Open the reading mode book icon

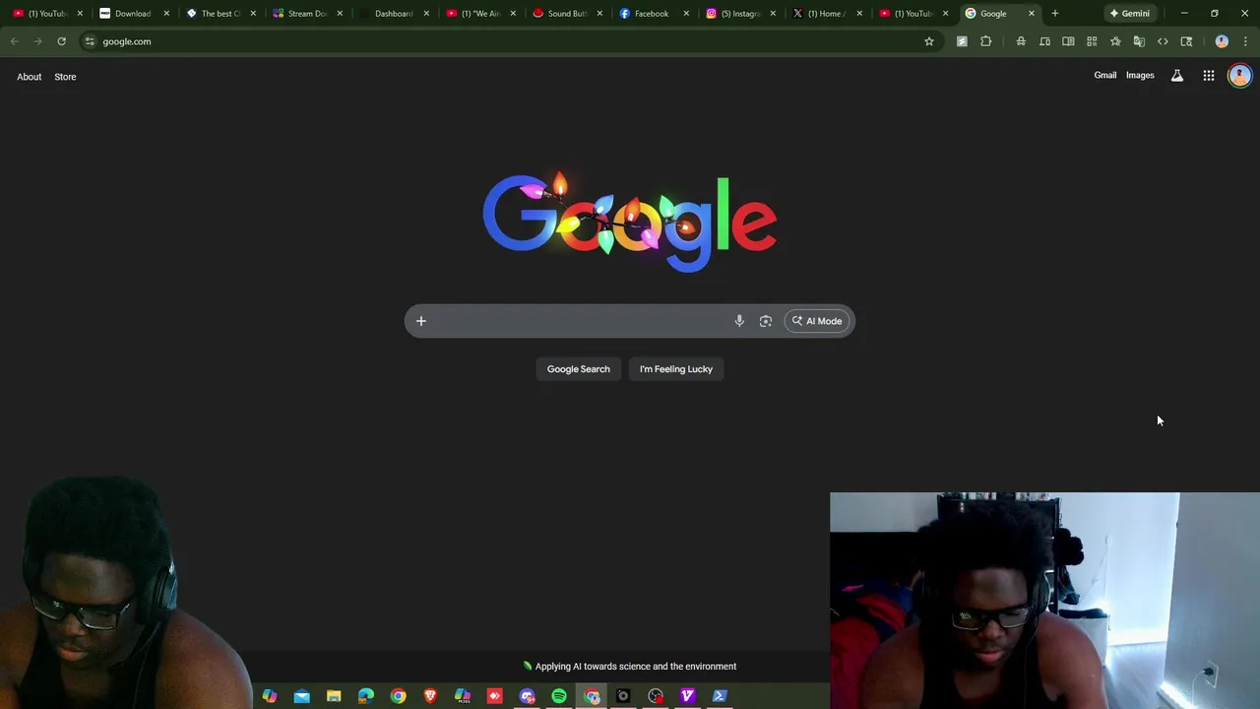pyautogui.click(x=1068, y=41)
